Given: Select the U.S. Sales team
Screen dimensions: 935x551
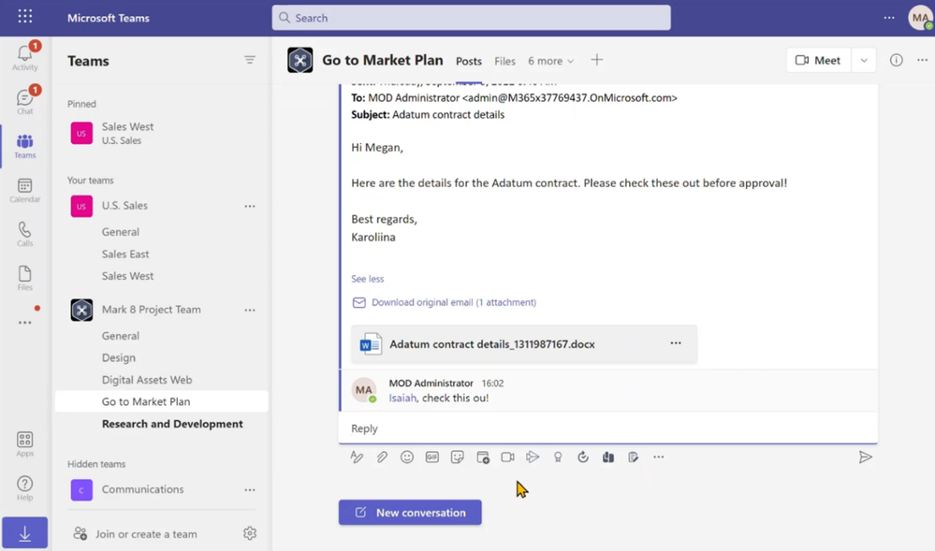Looking at the screenshot, I should 124,206.
